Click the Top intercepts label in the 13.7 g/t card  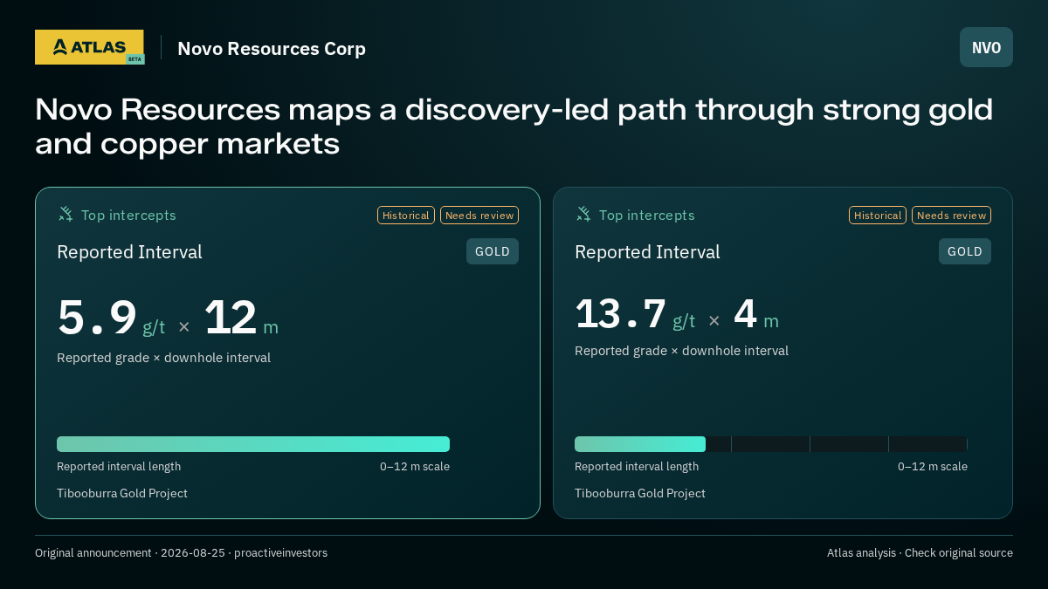(x=646, y=215)
